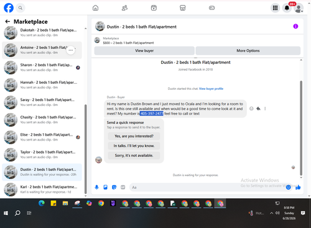Choose a sticker from the sticker icon

(x=114, y=187)
